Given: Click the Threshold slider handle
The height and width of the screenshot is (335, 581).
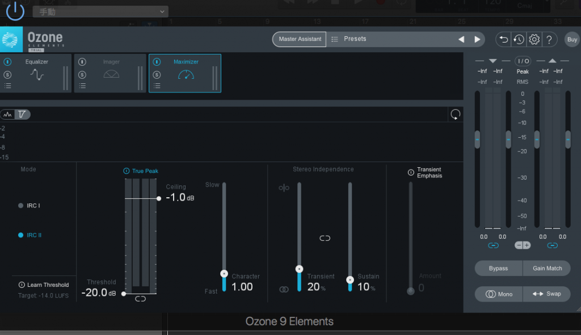Looking at the screenshot, I should (x=124, y=294).
